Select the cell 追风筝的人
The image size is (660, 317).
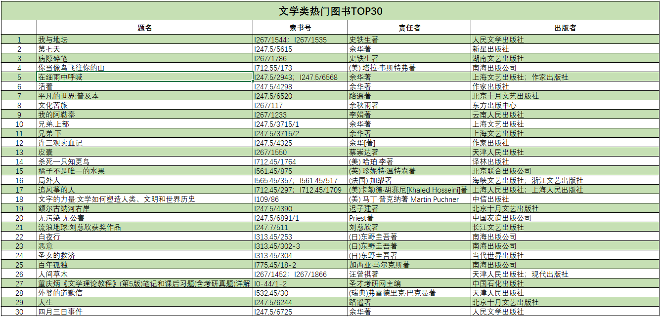(145, 190)
